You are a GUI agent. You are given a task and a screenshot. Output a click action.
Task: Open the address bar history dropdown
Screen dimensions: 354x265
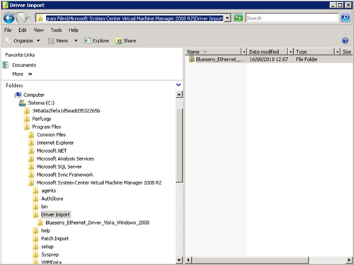227,18
